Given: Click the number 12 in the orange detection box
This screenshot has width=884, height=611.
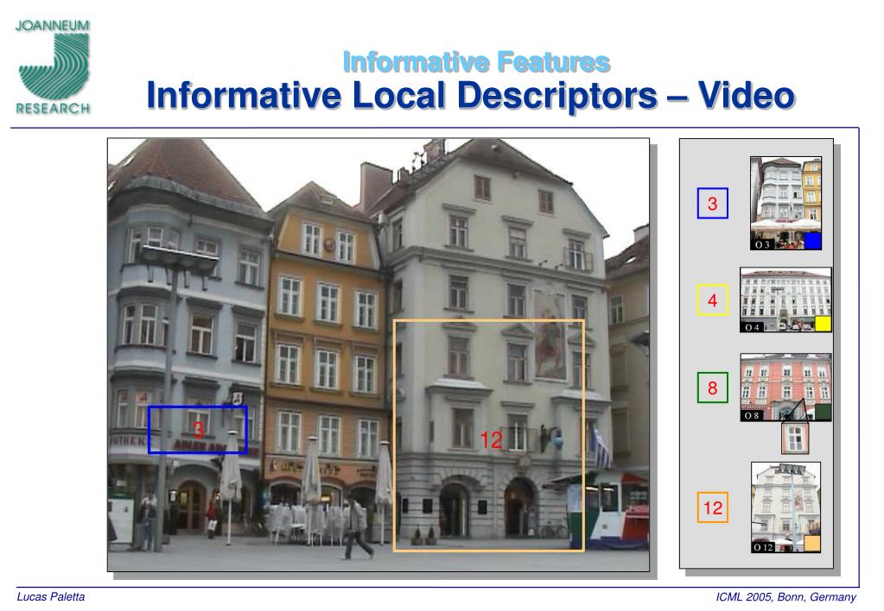Looking at the screenshot, I should (491, 440).
